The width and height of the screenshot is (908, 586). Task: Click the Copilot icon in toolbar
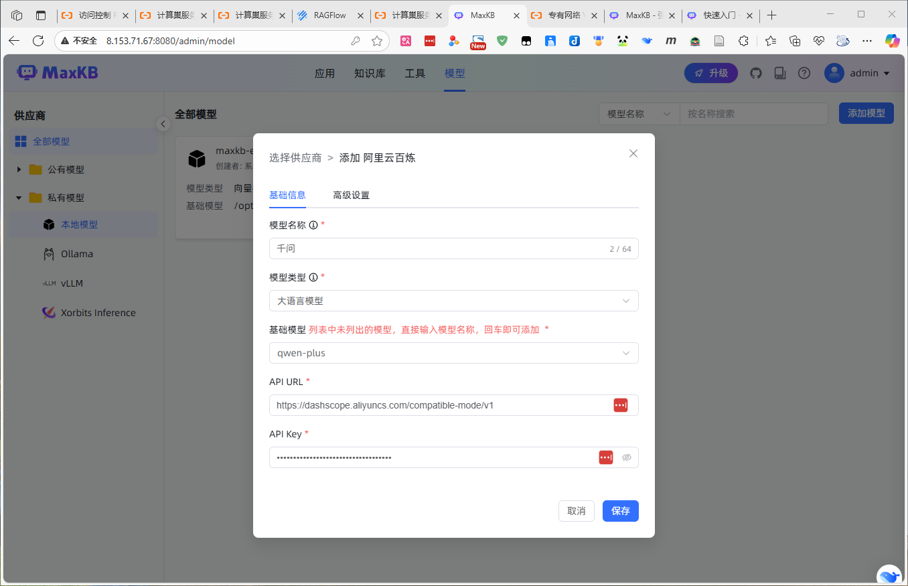tap(892, 41)
